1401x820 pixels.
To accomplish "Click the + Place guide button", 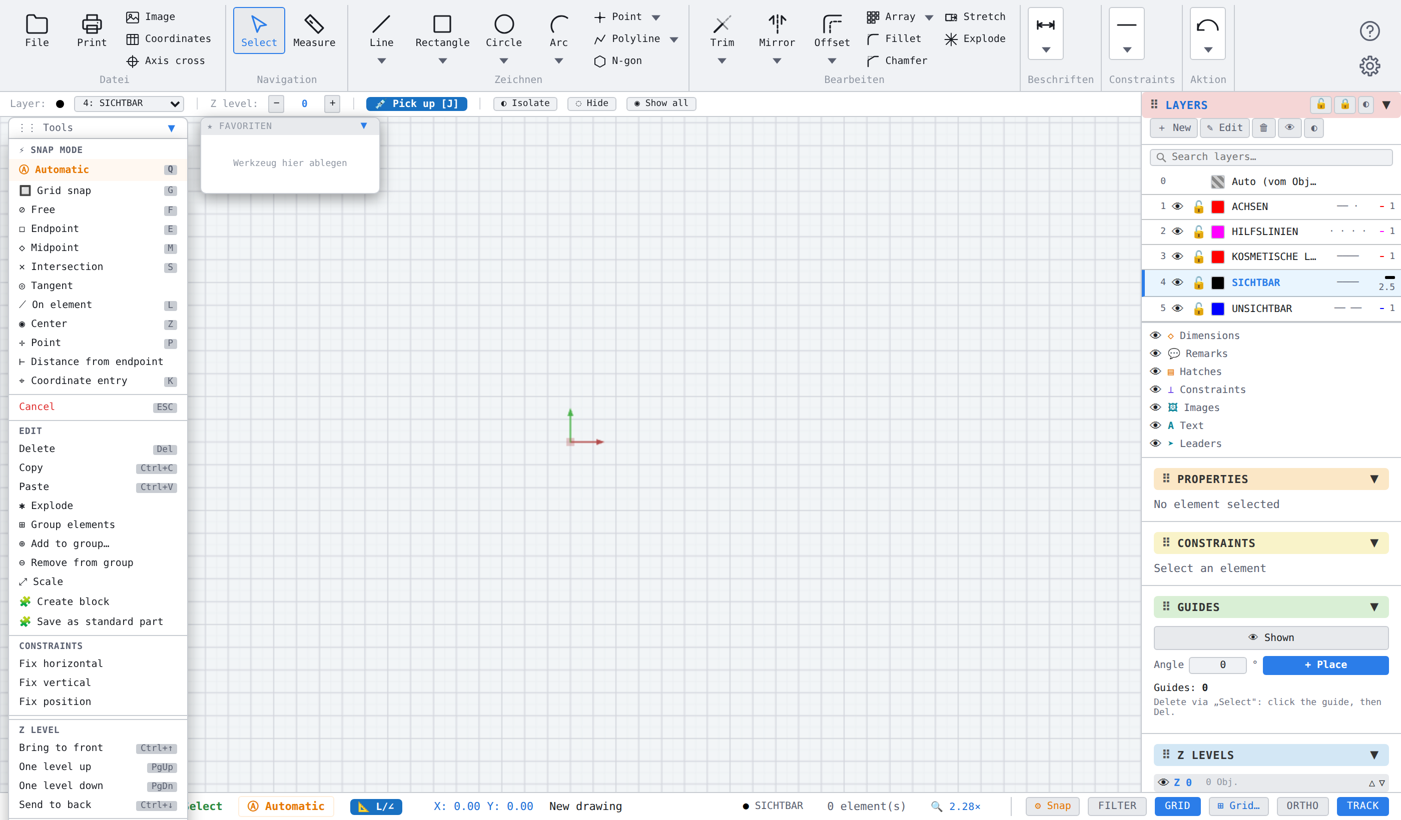I will [x=1325, y=665].
